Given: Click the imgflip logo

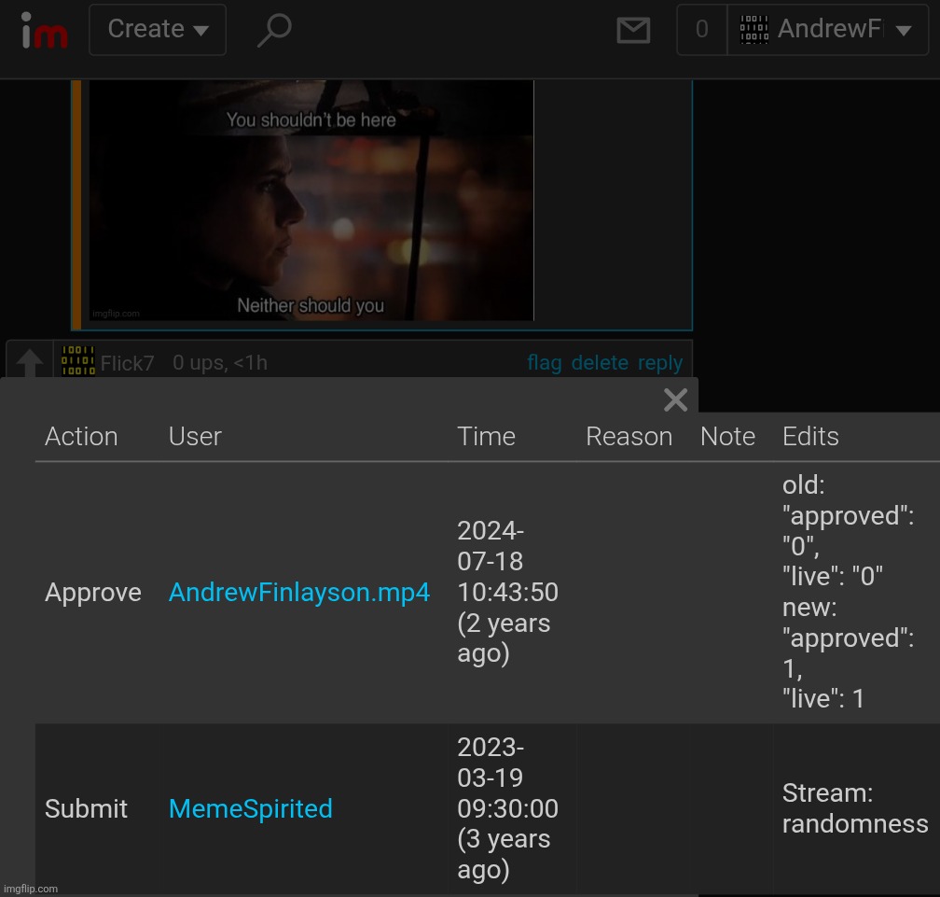Looking at the screenshot, I should (x=45, y=30).
